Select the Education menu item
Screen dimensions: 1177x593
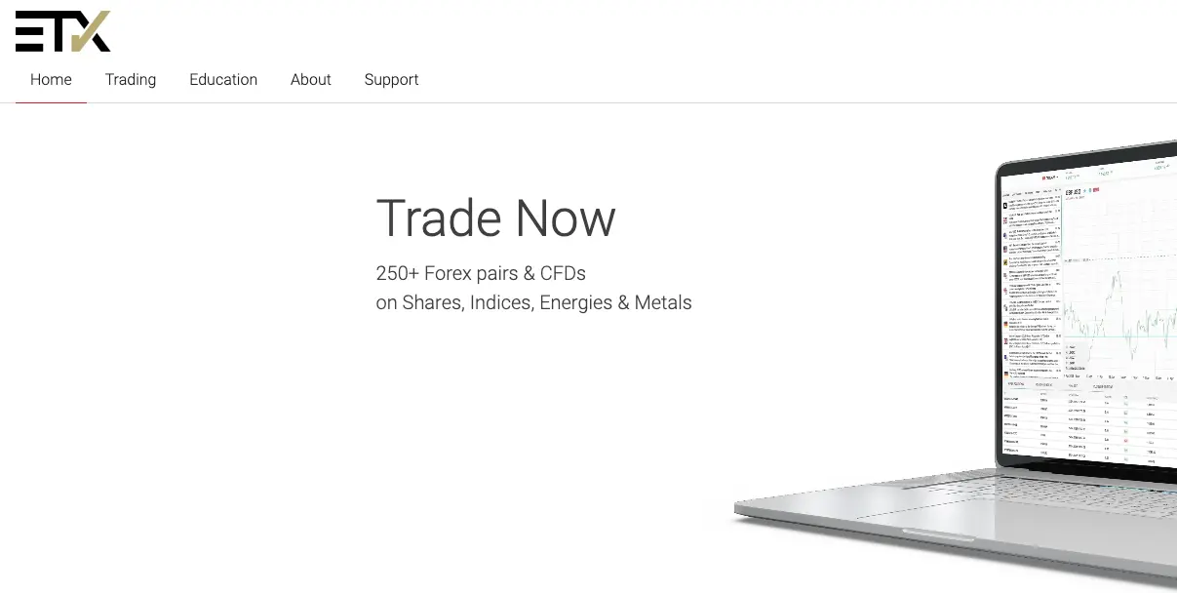click(x=223, y=80)
